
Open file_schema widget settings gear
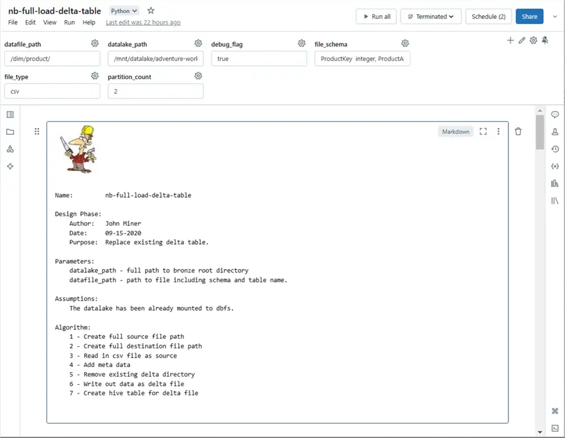click(405, 43)
